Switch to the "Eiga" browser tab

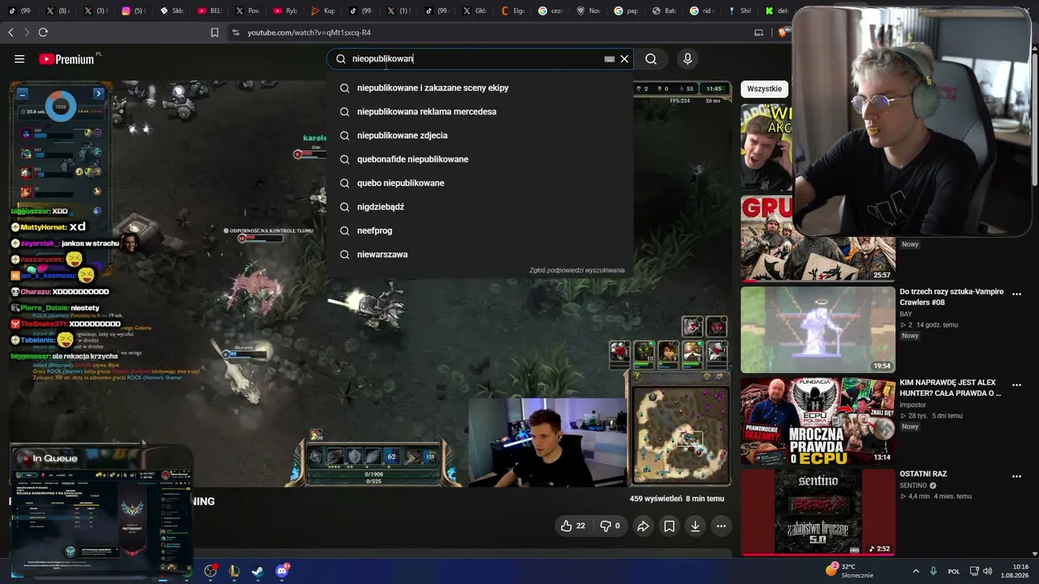coord(513,11)
